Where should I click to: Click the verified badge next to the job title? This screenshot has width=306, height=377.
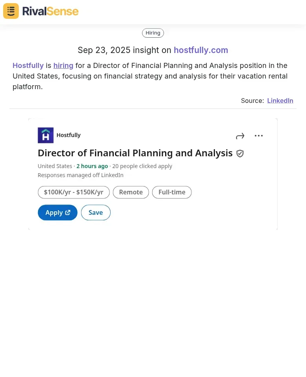pos(240,154)
